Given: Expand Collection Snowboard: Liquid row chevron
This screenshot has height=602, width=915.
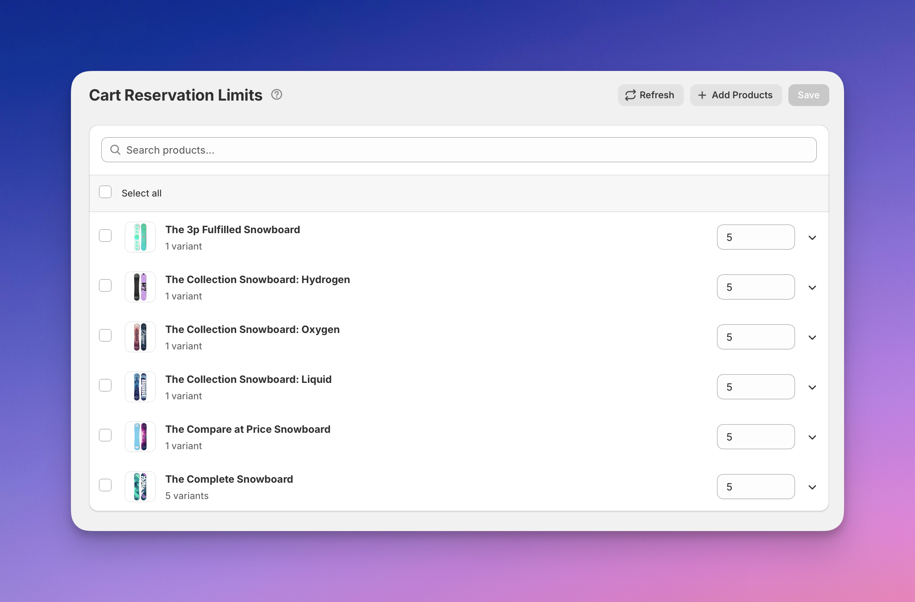Looking at the screenshot, I should point(812,387).
